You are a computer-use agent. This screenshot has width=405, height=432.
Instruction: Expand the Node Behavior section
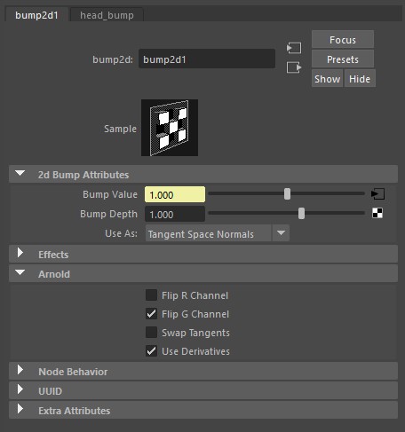coord(203,372)
